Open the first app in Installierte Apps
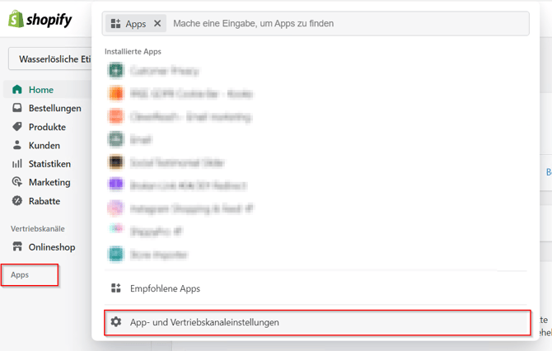This screenshot has width=552, height=351. point(165,71)
